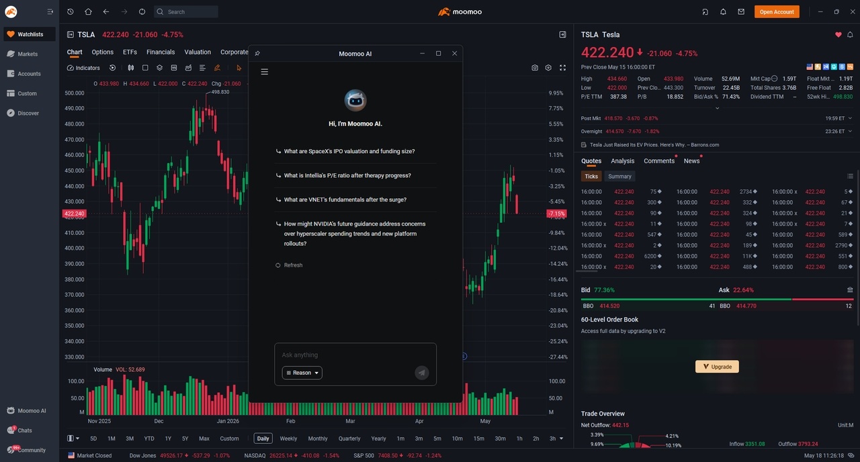Image resolution: width=860 pixels, height=462 pixels.
Task: Click the Ask anything input field
Action: 355,355
